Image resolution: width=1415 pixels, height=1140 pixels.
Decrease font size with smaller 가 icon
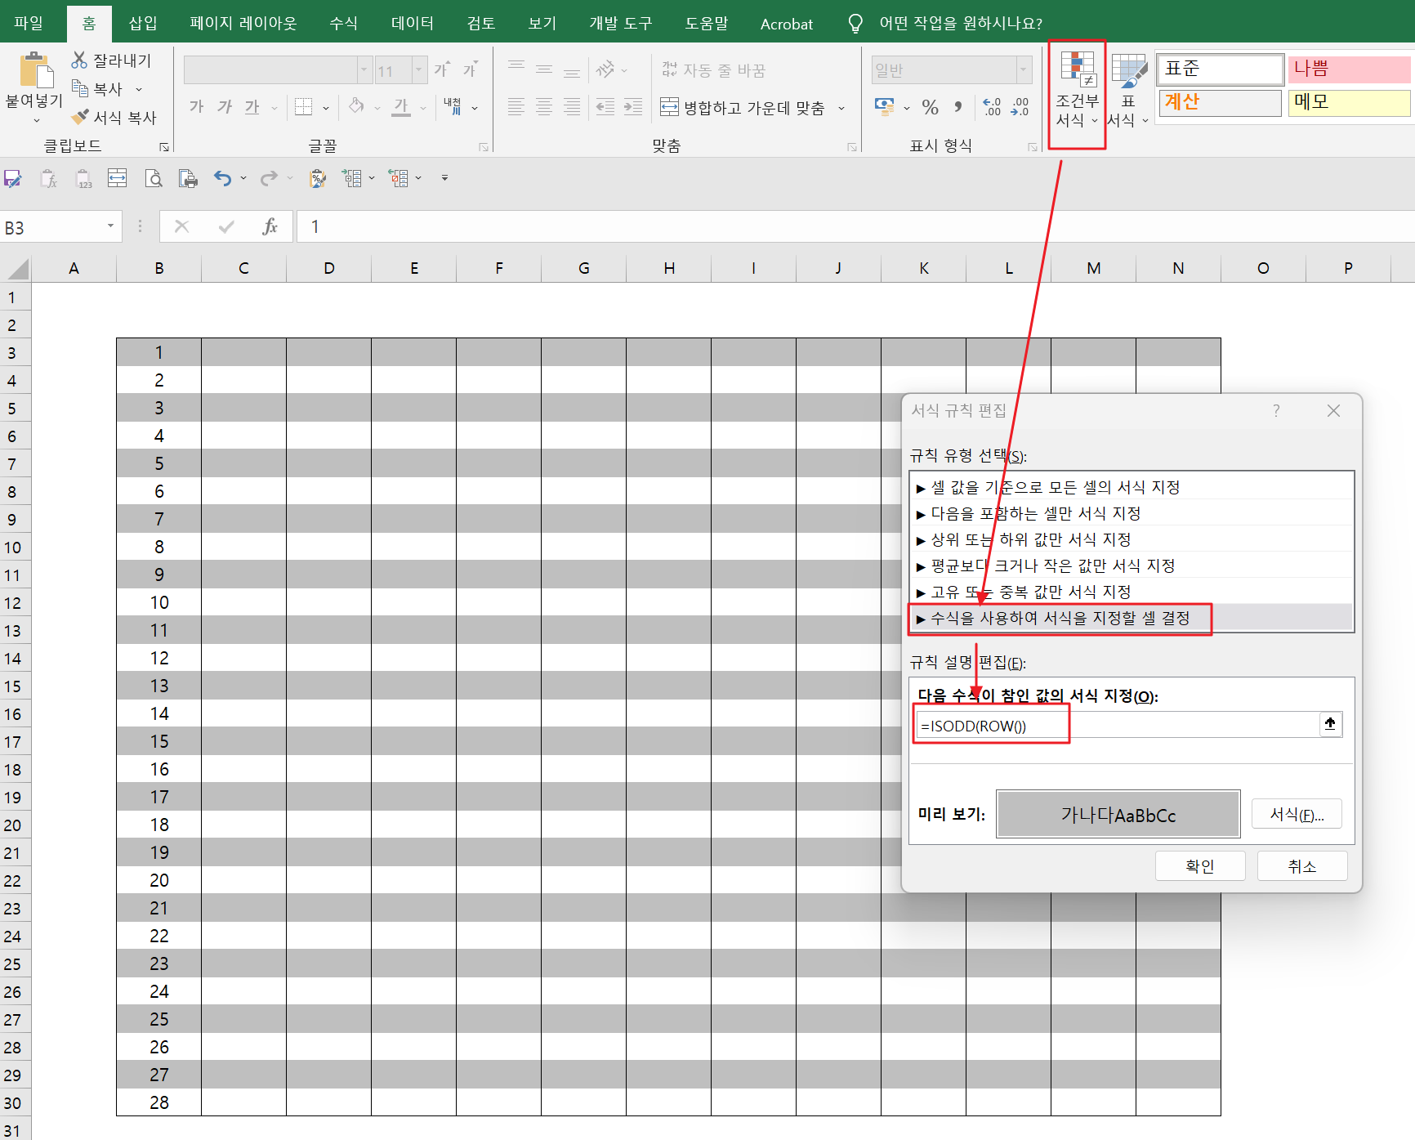[470, 69]
